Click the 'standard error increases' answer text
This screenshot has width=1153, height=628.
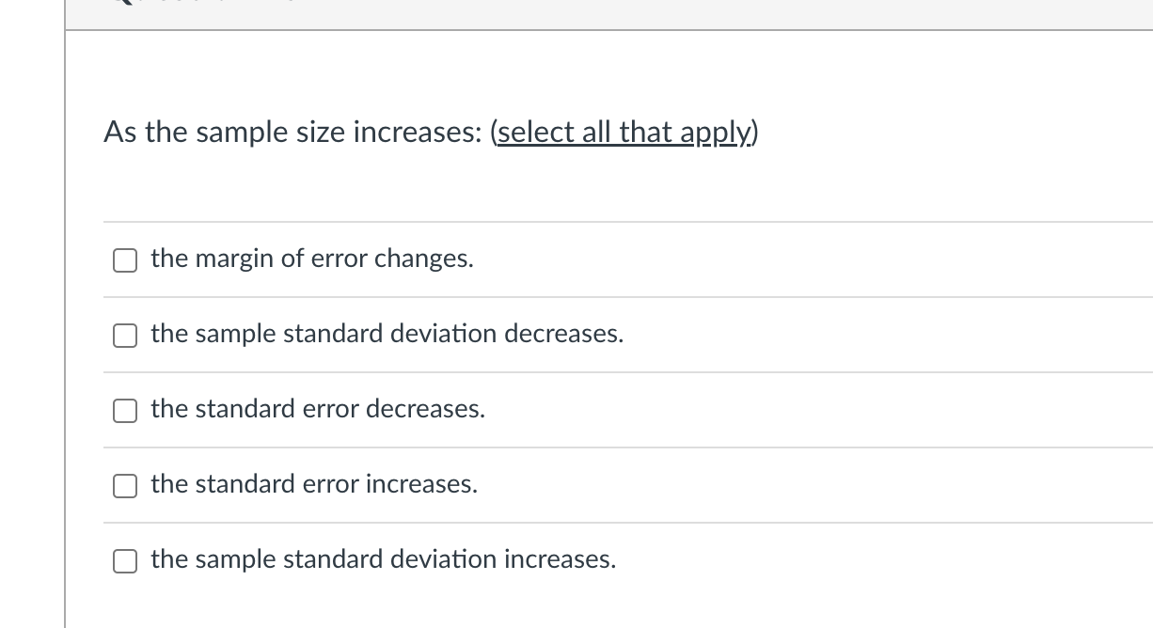[314, 484]
